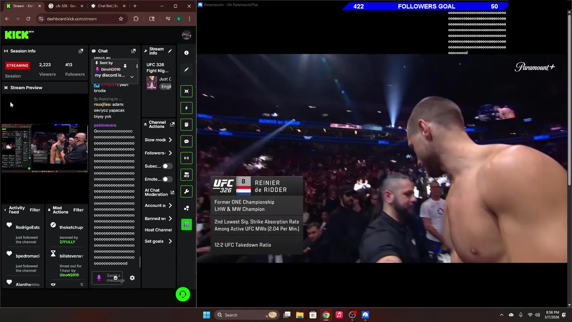Image resolution: width=572 pixels, height=322 pixels.
Task: Switch to the Chat Bot tab
Action: click(x=108, y=6)
